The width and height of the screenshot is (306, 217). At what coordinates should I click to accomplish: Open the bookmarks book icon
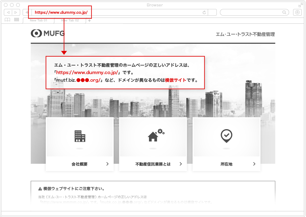[7, 20]
